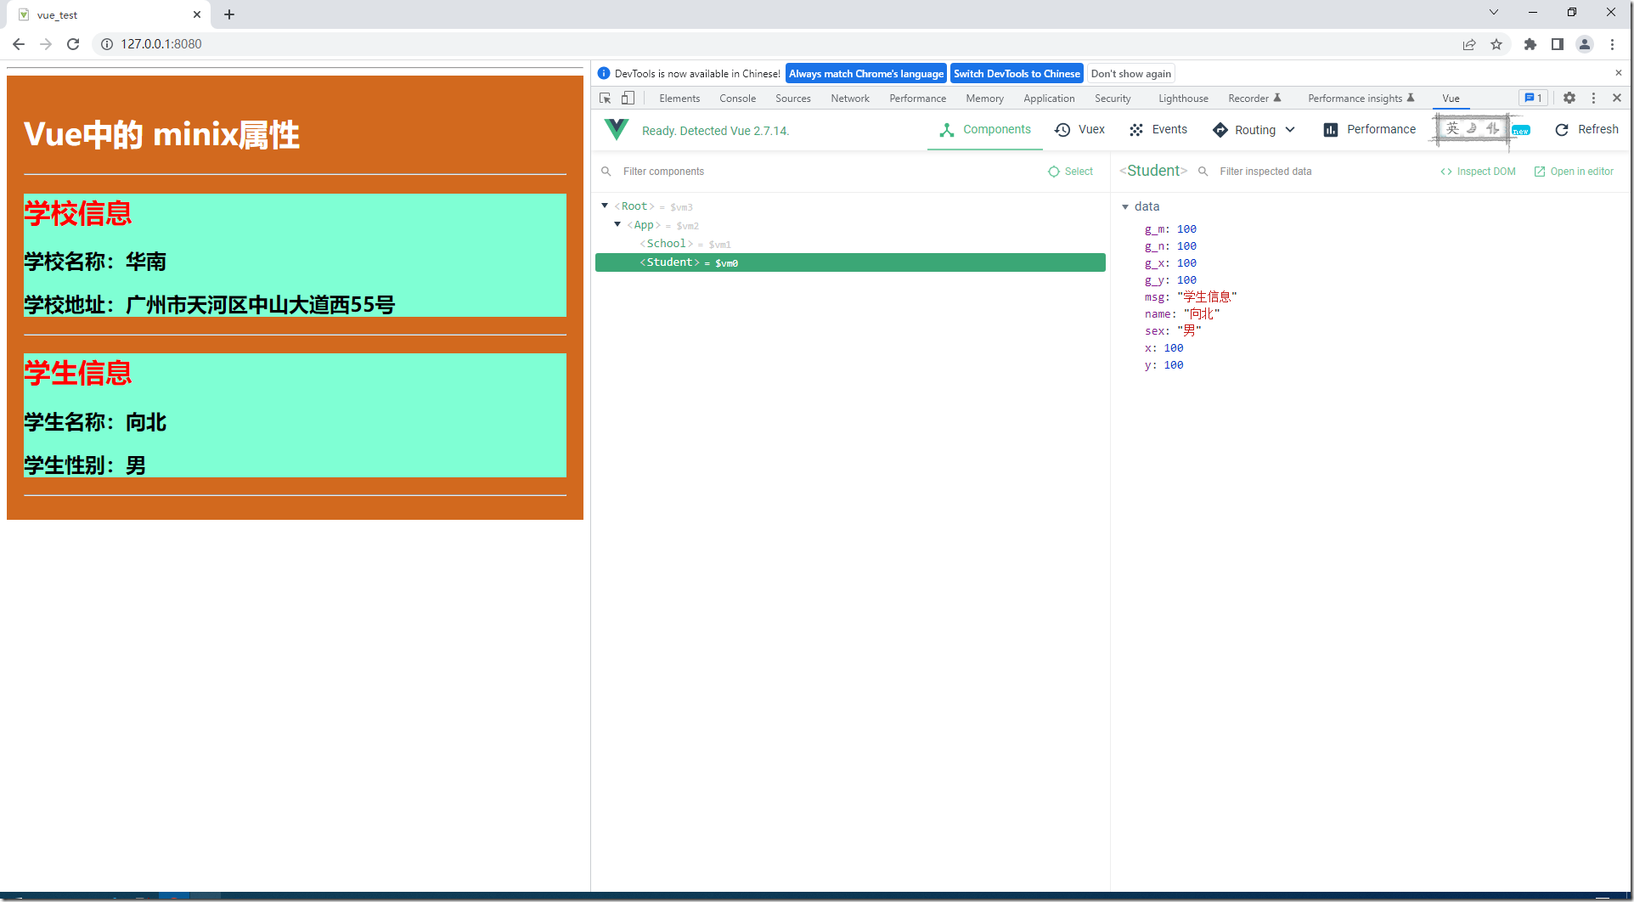This screenshot has height=902, width=1634.
Task: Click the y value 100
Action: coord(1174,365)
